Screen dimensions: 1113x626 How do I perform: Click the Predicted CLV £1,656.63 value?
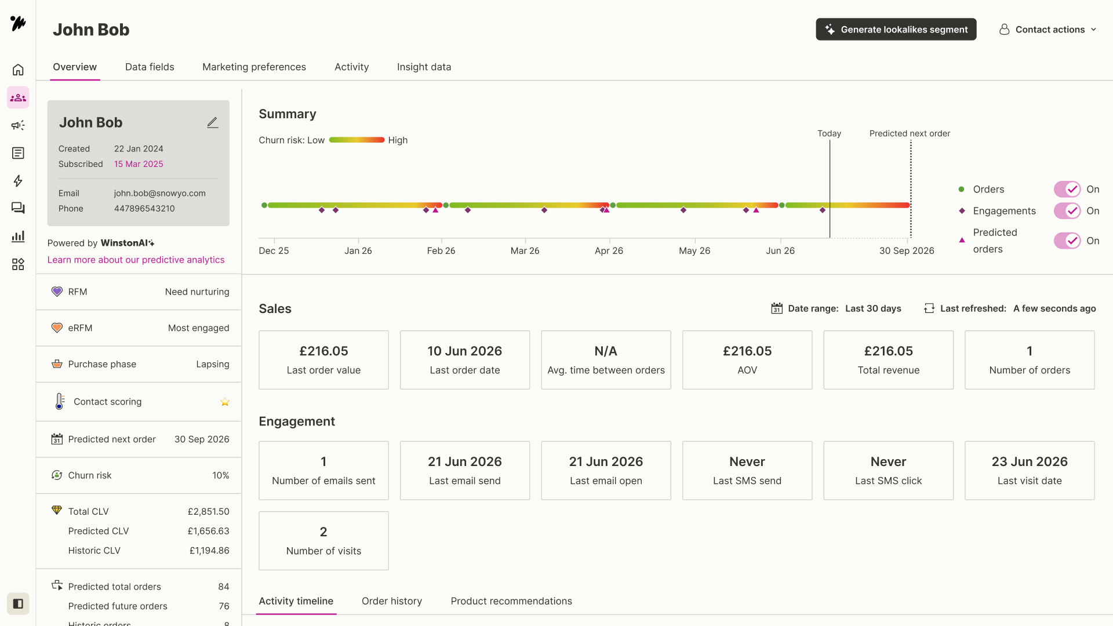point(209,531)
